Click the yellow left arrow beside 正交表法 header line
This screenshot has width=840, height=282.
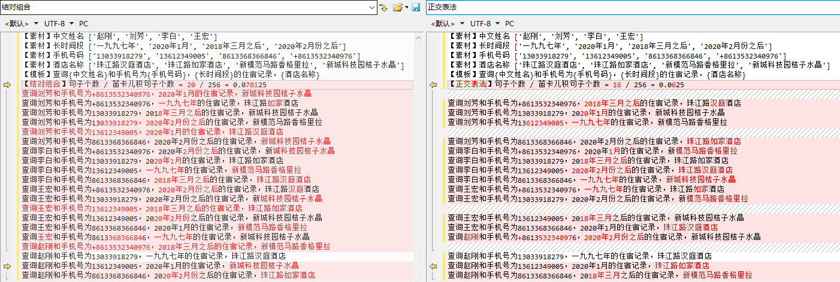[434, 85]
